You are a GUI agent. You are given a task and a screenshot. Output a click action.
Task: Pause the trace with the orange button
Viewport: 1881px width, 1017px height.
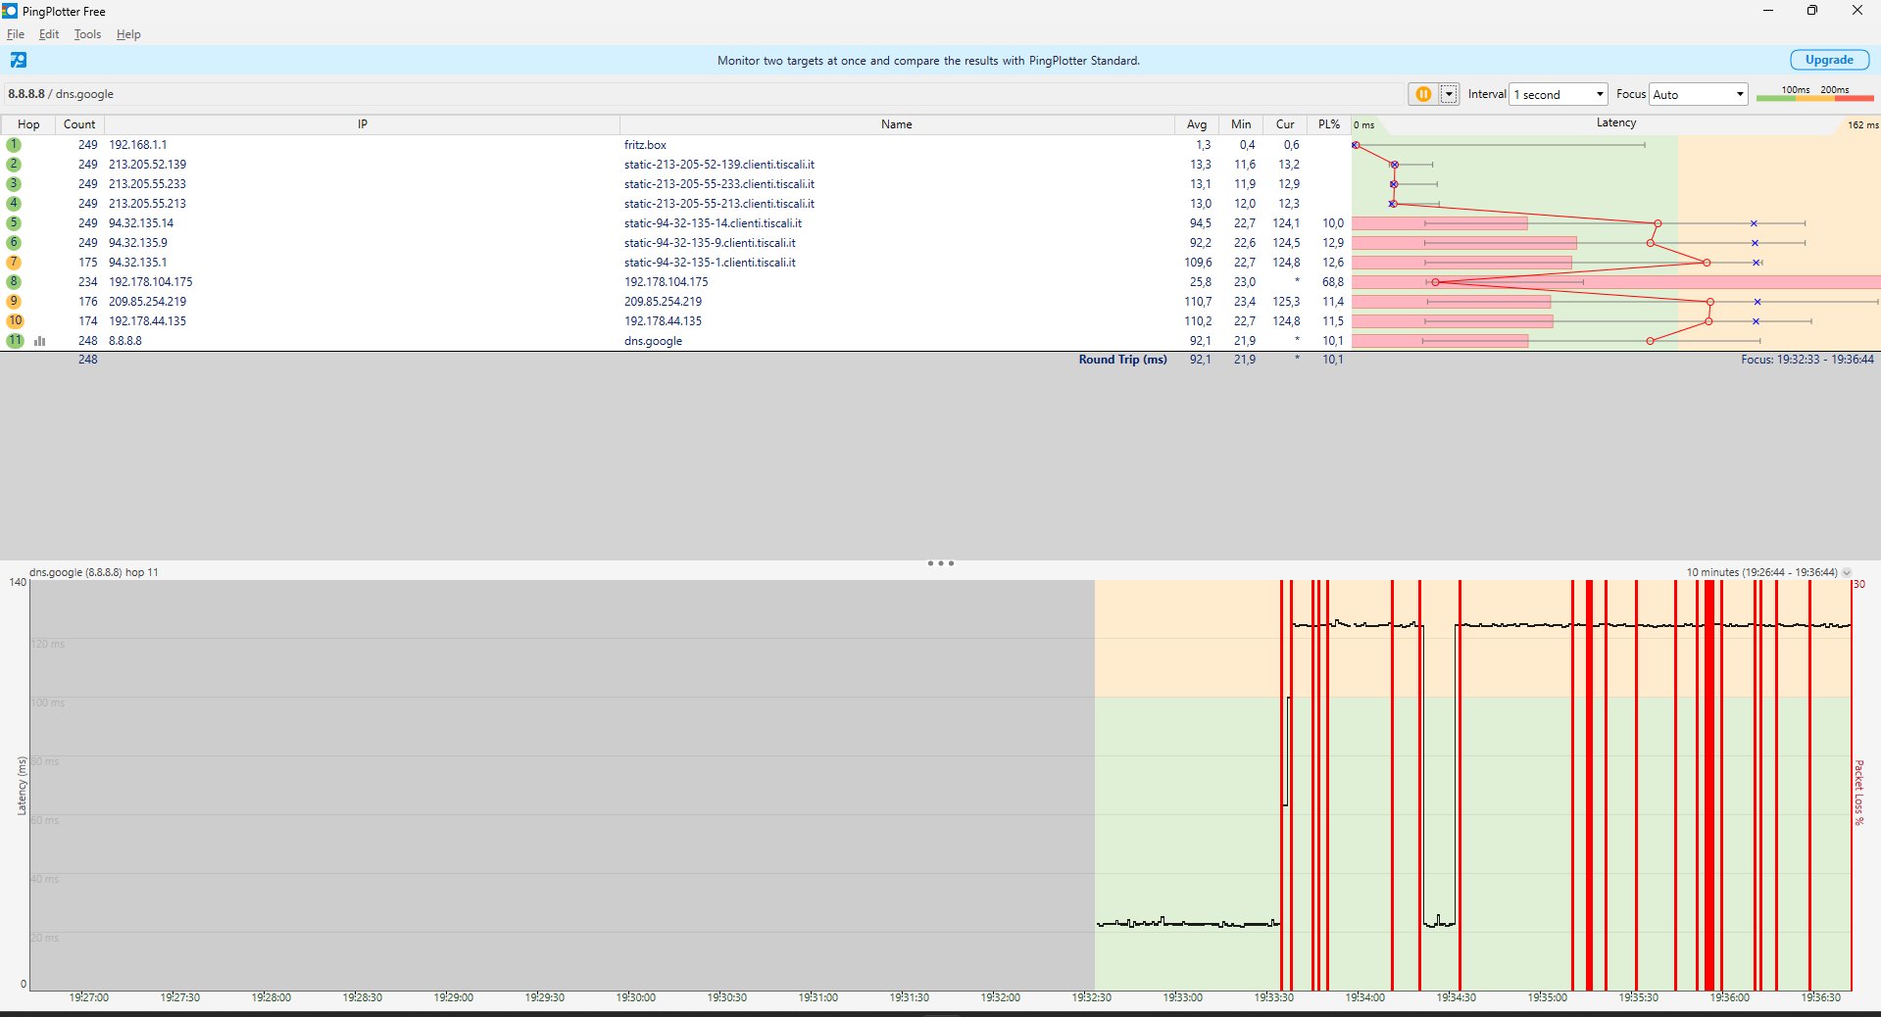pyautogui.click(x=1422, y=94)
